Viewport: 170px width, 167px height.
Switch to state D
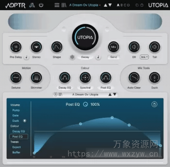tap(128, 5)
